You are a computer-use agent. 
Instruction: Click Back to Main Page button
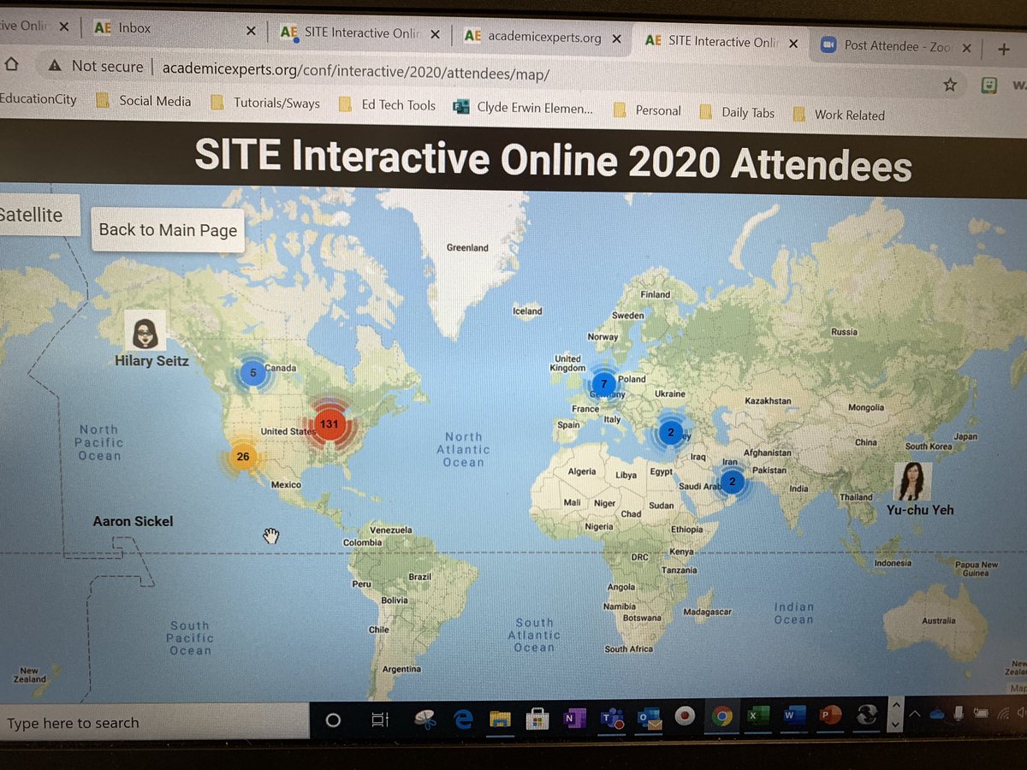tap(168, 229)
